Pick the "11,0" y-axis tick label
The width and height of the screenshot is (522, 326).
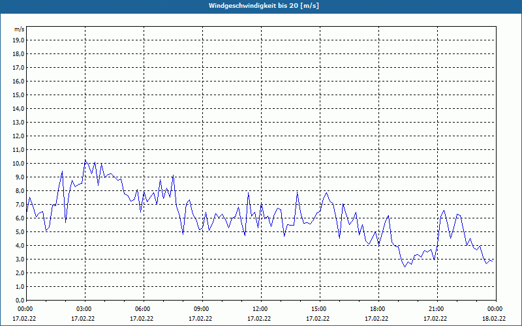click(18, 150)
